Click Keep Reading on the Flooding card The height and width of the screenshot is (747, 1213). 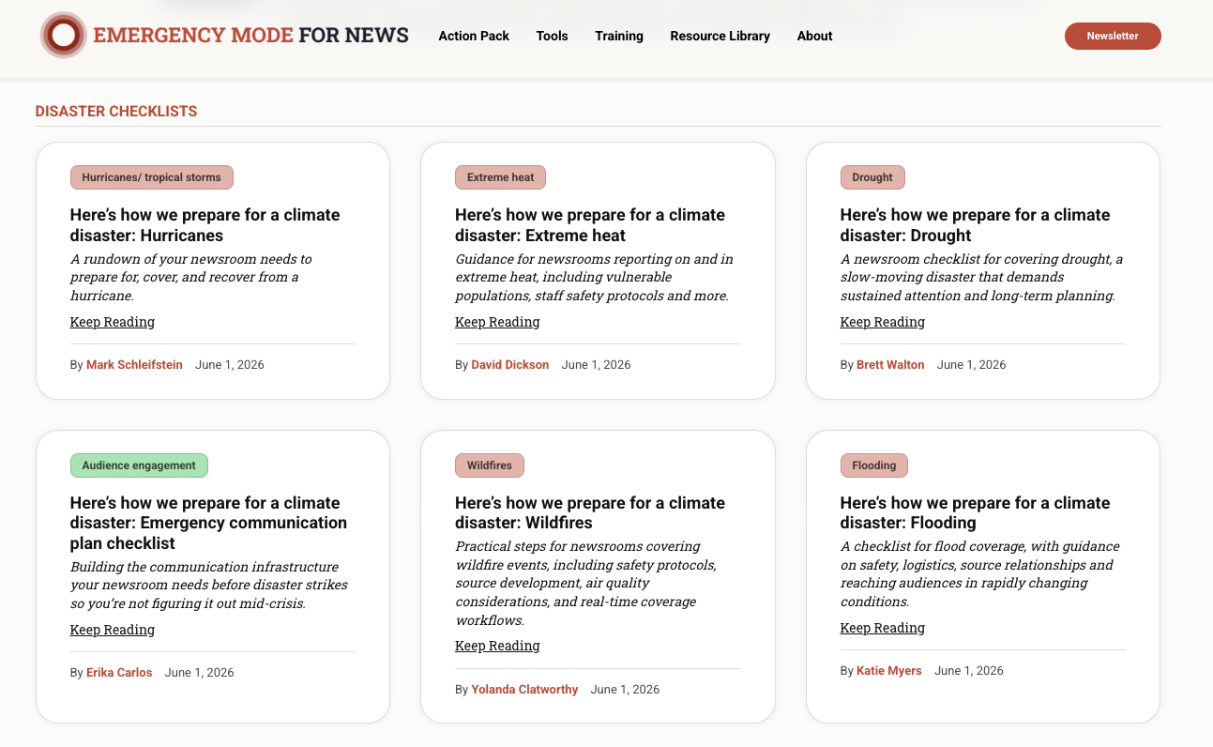(883, 628)
